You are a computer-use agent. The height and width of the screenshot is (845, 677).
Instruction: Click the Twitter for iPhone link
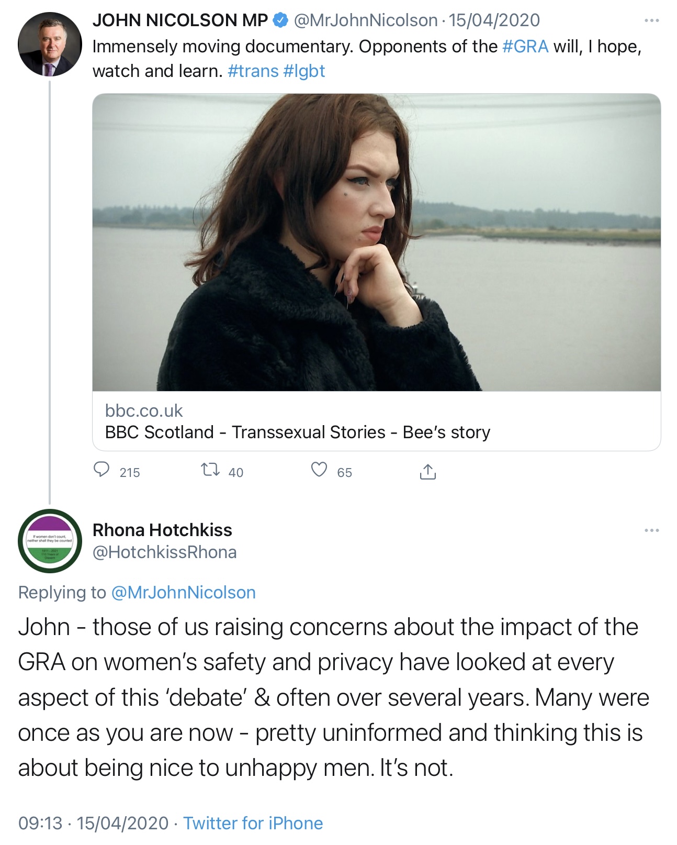253,823
